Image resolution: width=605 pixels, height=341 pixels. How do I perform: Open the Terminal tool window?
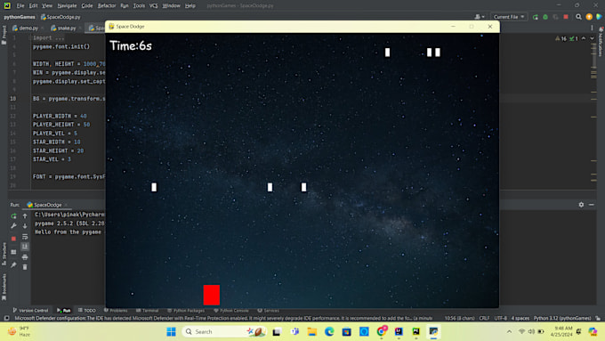pos(148,311)
